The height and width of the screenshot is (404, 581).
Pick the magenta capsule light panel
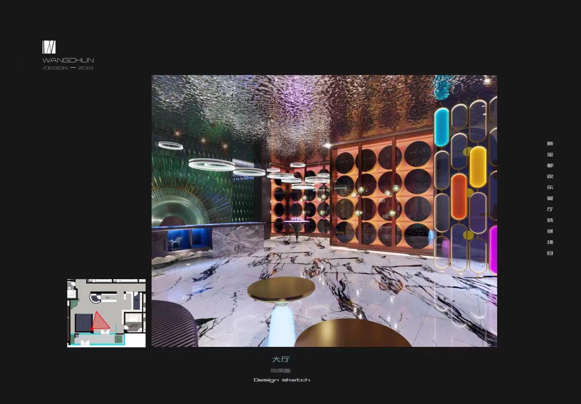(x=493, y=250)
